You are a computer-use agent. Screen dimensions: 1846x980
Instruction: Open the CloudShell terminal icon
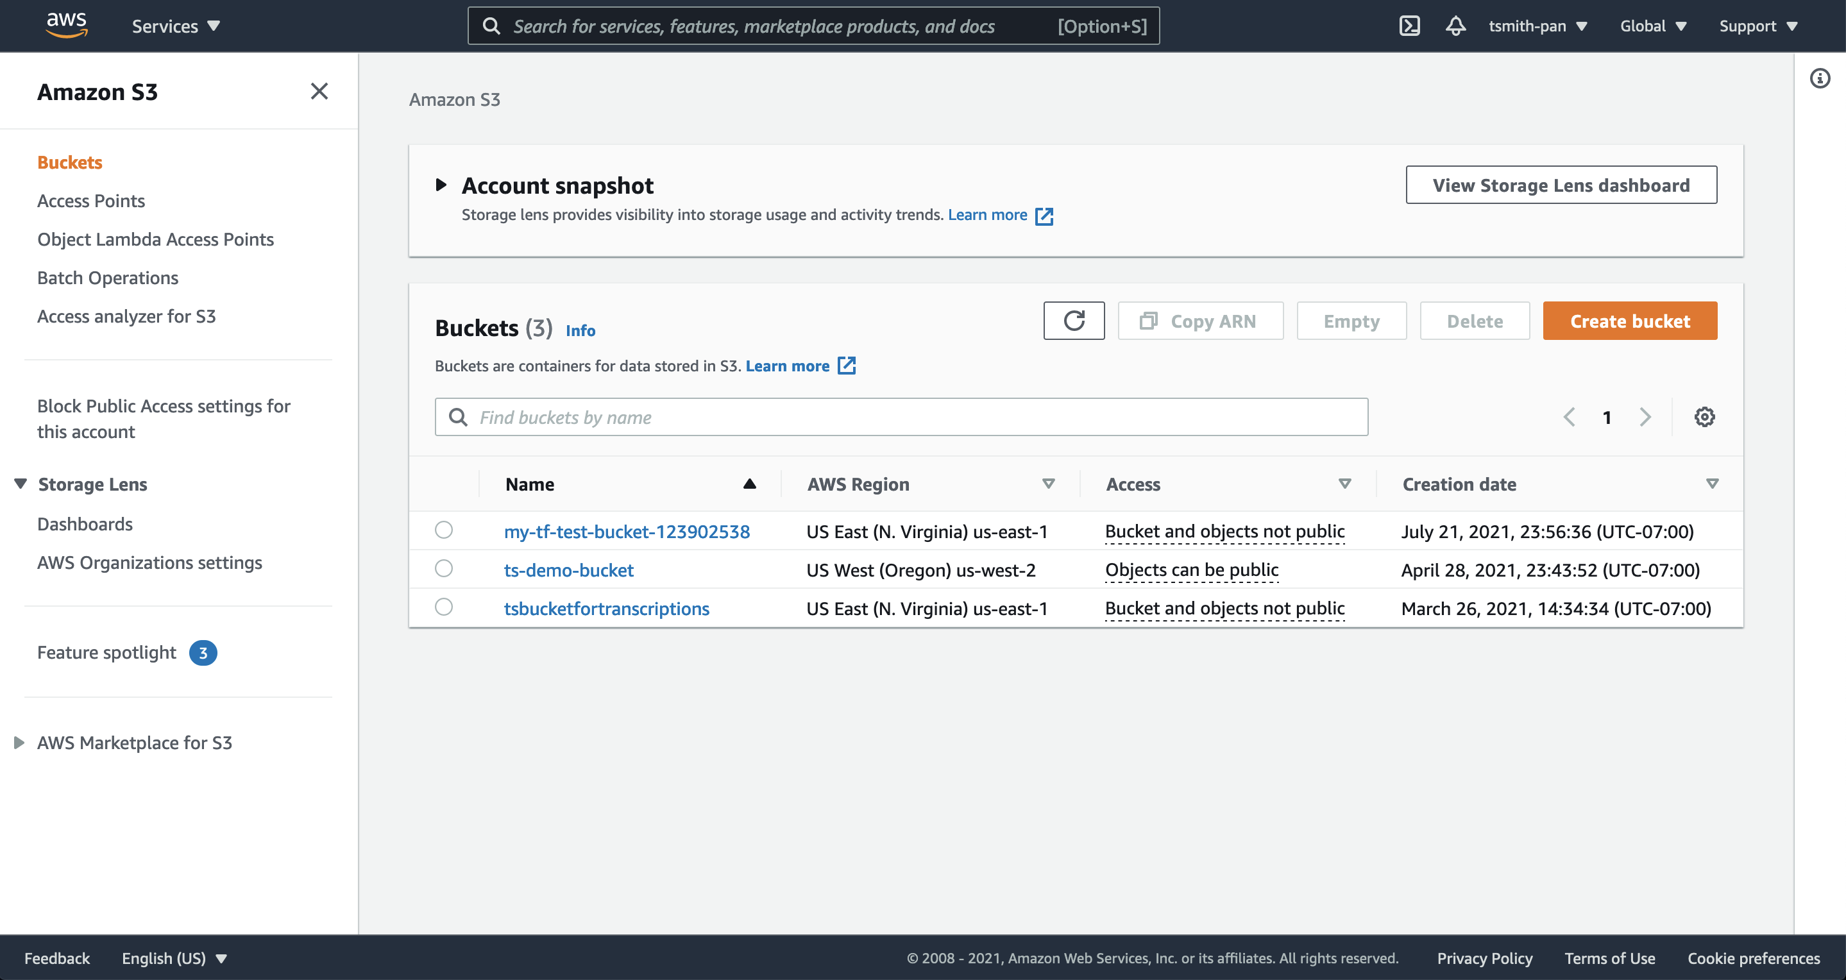click(1409, 26)
